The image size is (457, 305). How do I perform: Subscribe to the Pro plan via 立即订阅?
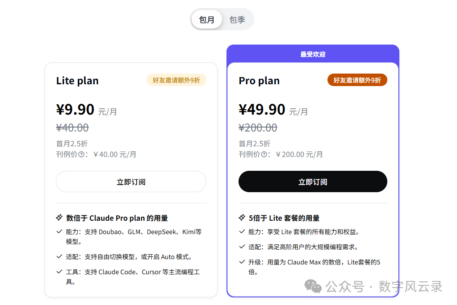point(313,181)
